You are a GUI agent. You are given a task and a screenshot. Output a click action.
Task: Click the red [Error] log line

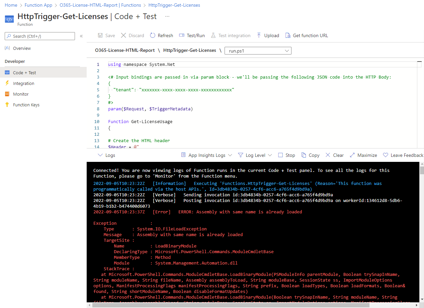198,212
